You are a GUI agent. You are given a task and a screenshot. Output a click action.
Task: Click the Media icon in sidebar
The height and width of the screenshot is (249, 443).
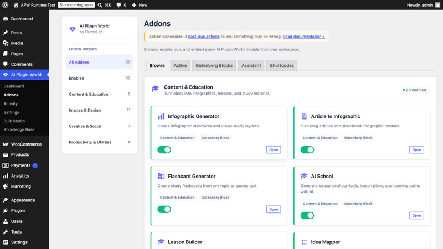[6, 43]
